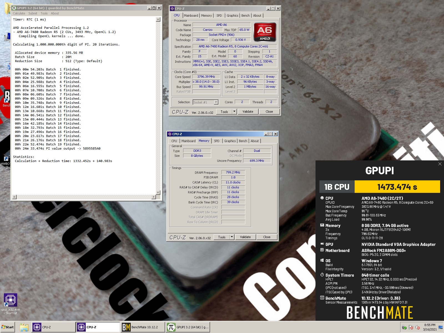Screen dimensions: 444x333
Task: Click the System Timers stopwatch icon
Action: point(322,275)
